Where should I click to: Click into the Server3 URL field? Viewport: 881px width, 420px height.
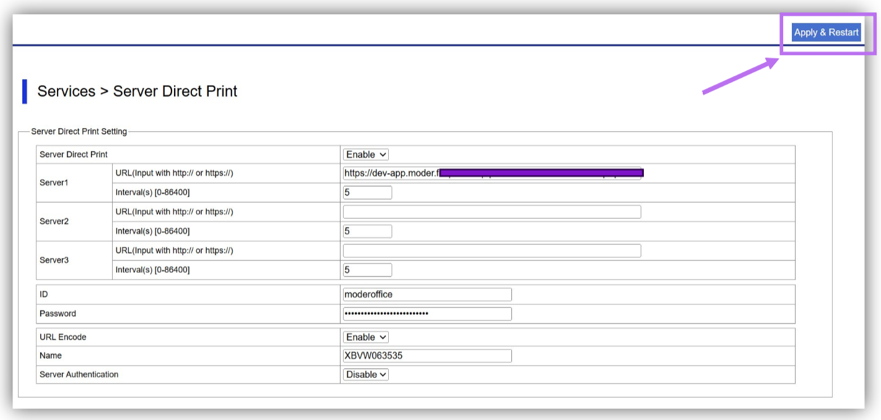tap(492, 251)
